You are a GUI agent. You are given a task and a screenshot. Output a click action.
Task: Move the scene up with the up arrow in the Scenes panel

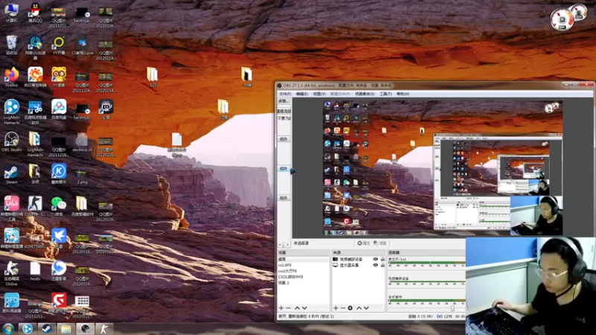coord(297,308)
